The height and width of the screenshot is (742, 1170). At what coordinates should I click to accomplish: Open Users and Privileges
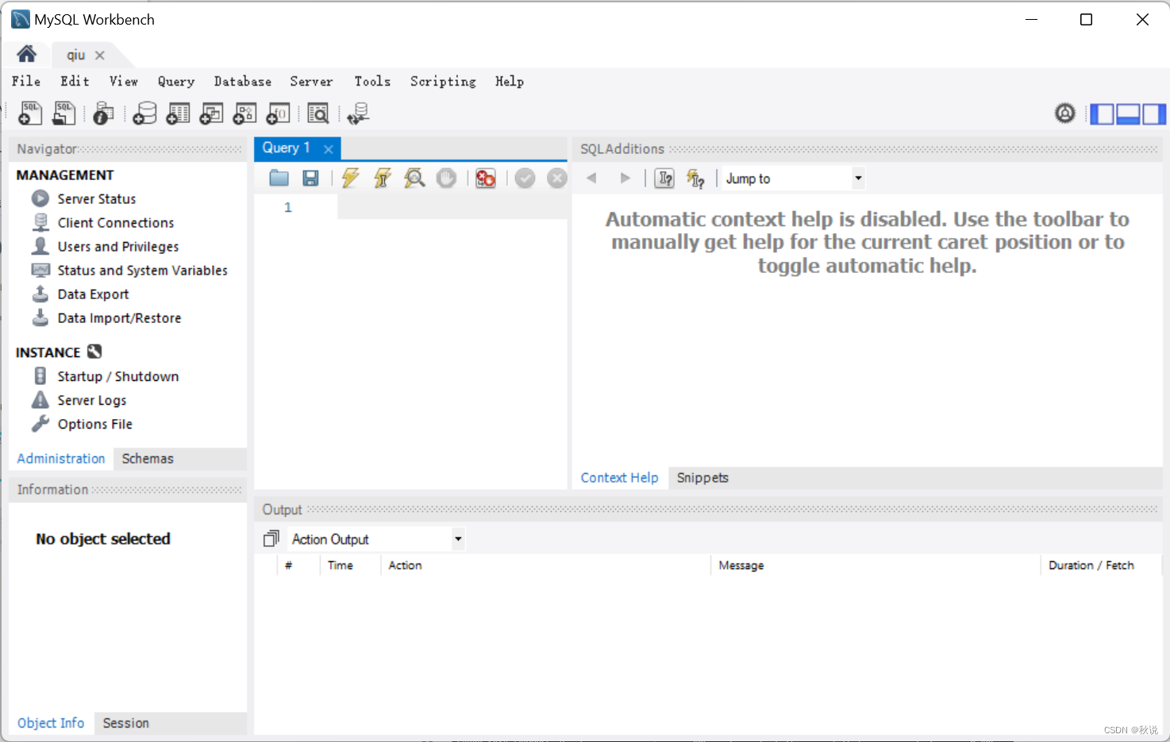[118, 246]
